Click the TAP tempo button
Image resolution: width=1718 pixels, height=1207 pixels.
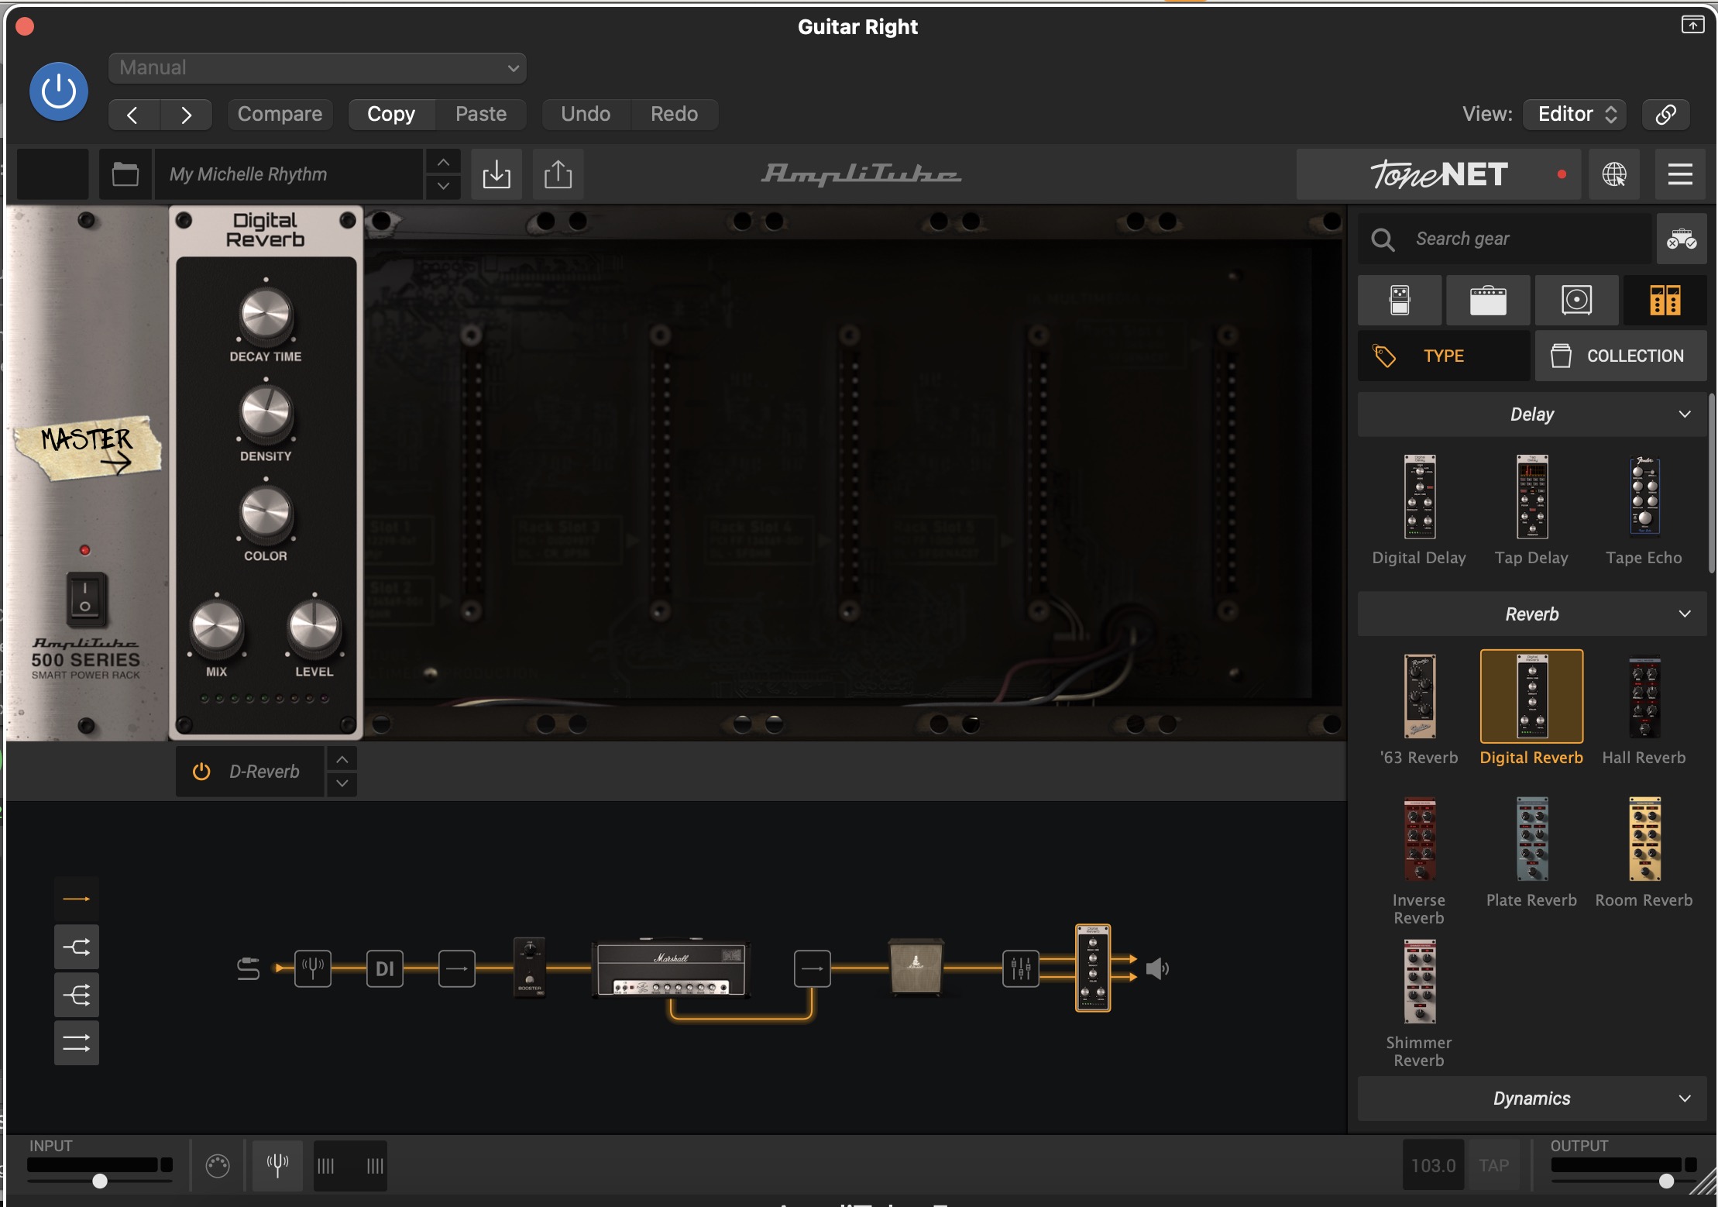point(1494,1165)
